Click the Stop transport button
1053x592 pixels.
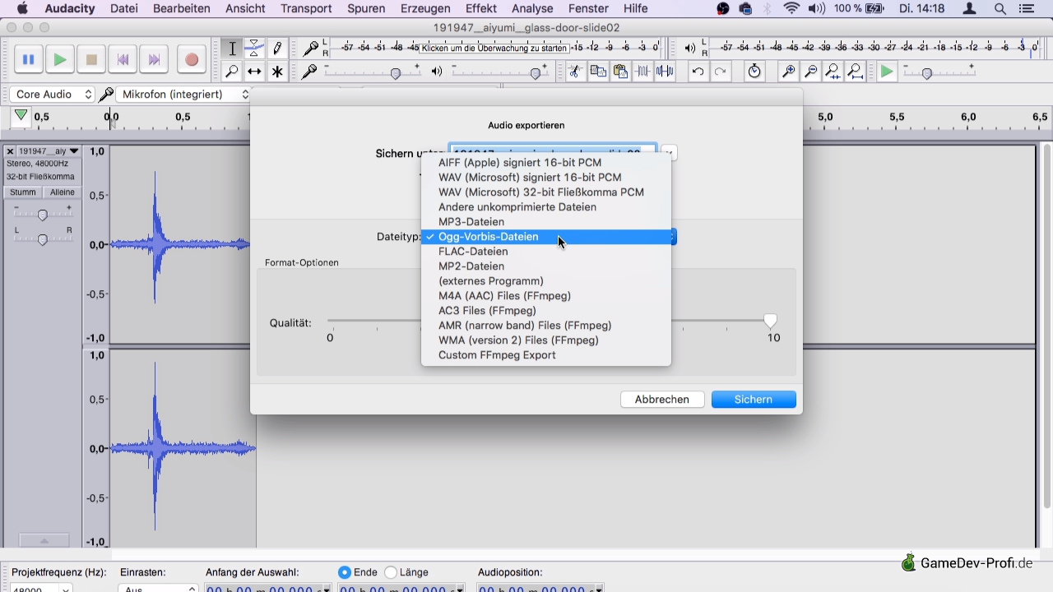91,59
